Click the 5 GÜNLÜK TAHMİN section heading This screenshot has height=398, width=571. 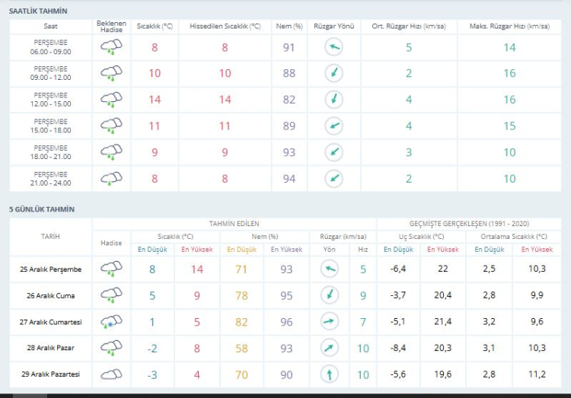tap(42, 209)
